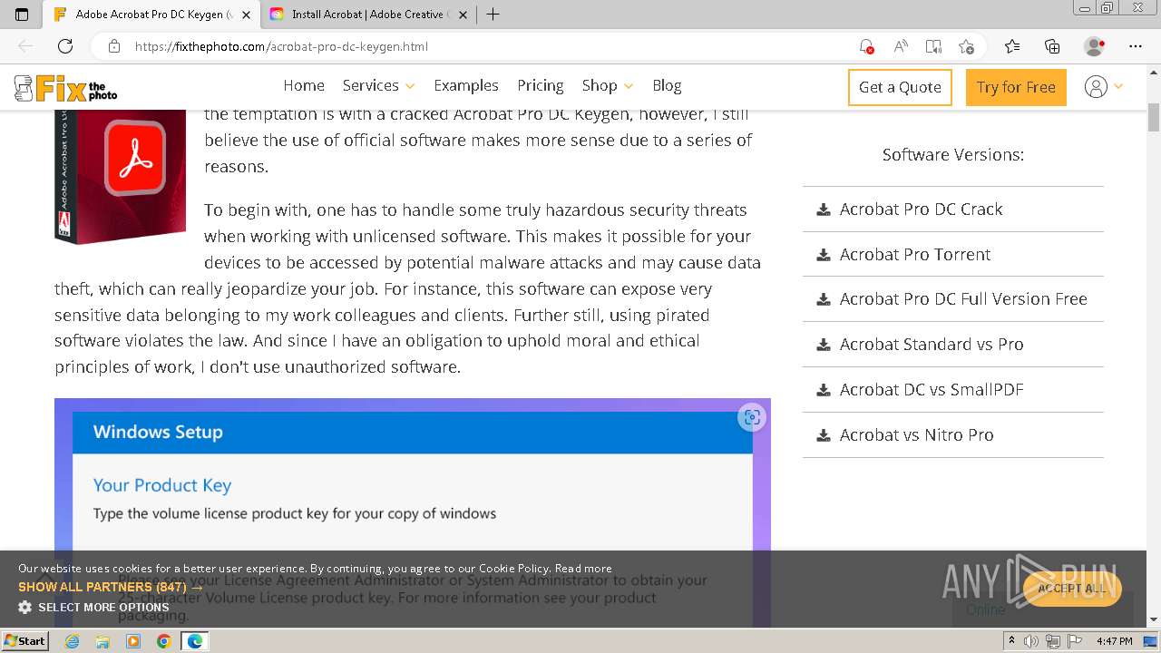The height and width of the screenshot is (653, 1161).
Task: Click the Software Versions heading text
Action: coord(953,155)
